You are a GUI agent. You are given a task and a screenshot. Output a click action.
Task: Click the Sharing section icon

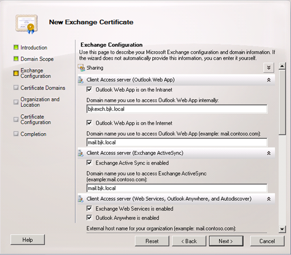point(81,68)
